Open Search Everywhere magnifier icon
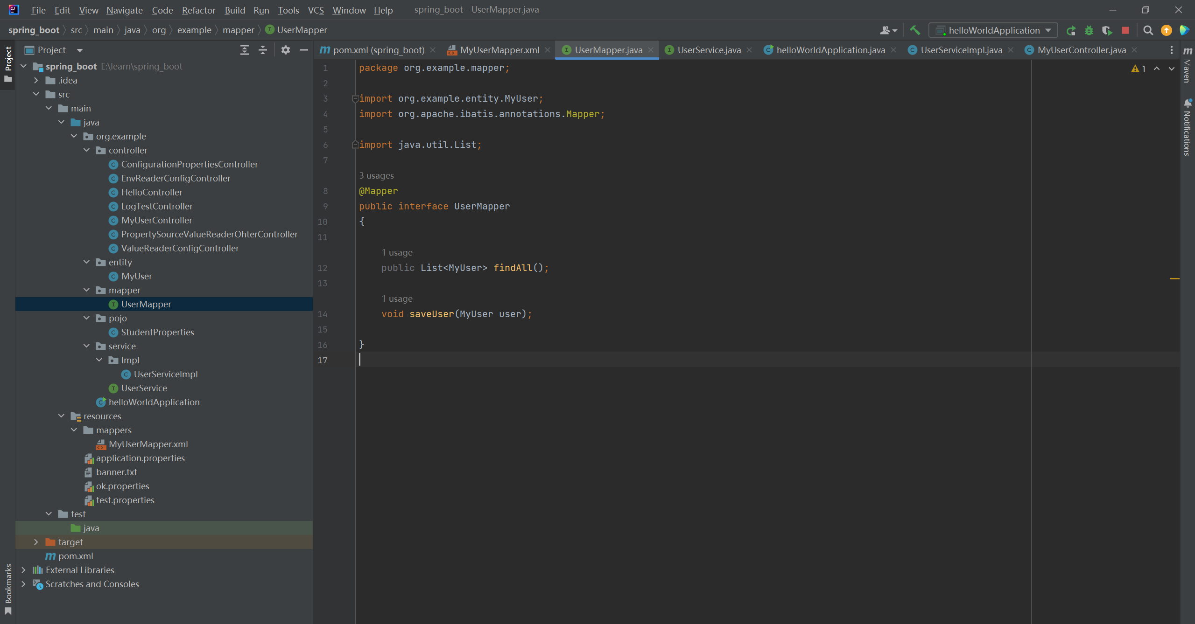The image size is (1195, 624). 1148,30
